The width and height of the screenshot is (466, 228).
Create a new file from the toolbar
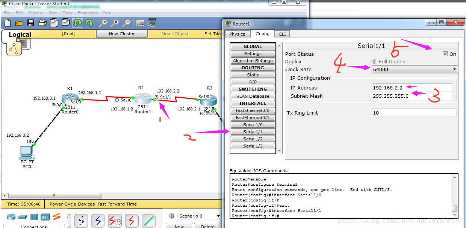point(7,23)
